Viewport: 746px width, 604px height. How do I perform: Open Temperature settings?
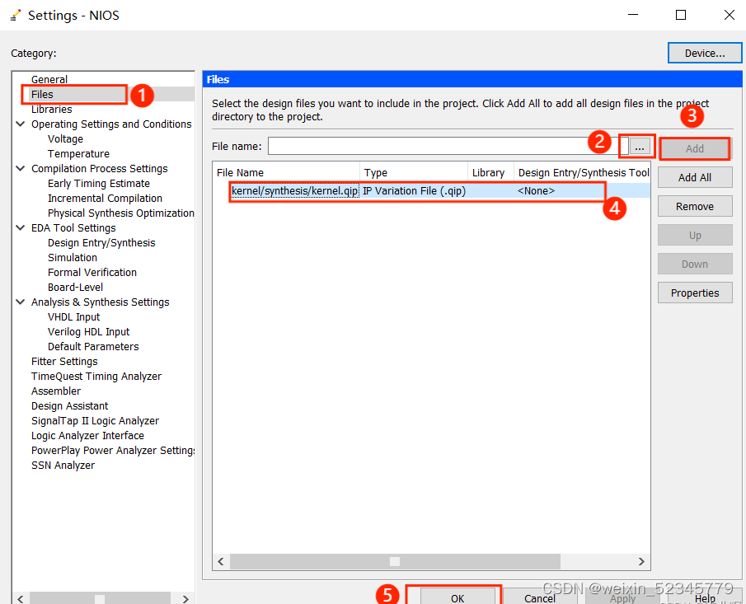pos(78,153)
